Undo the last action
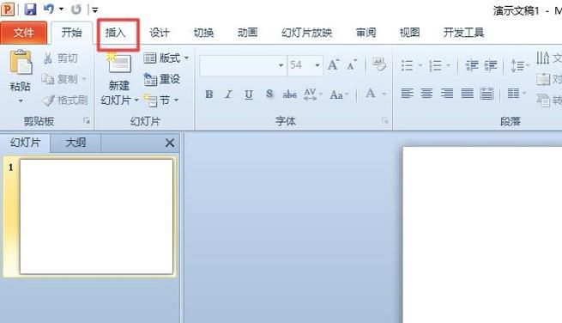The height and width of the screenshot is (323, 562). pos(49,9)
